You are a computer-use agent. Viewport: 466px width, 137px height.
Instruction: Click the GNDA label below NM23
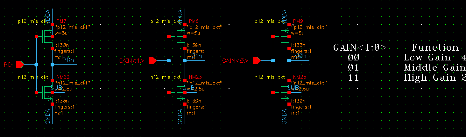click(x=181, y=116)
